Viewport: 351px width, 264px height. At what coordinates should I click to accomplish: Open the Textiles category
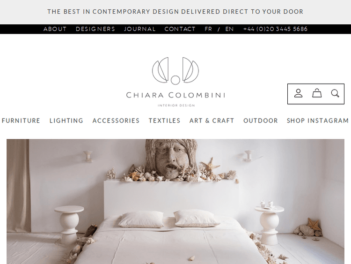click(165, 121)
